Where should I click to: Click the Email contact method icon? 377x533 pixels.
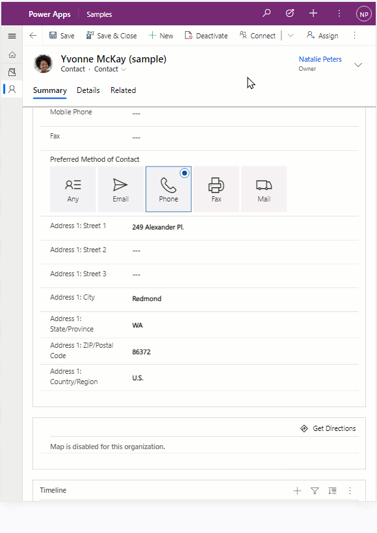tap(120, 189)
